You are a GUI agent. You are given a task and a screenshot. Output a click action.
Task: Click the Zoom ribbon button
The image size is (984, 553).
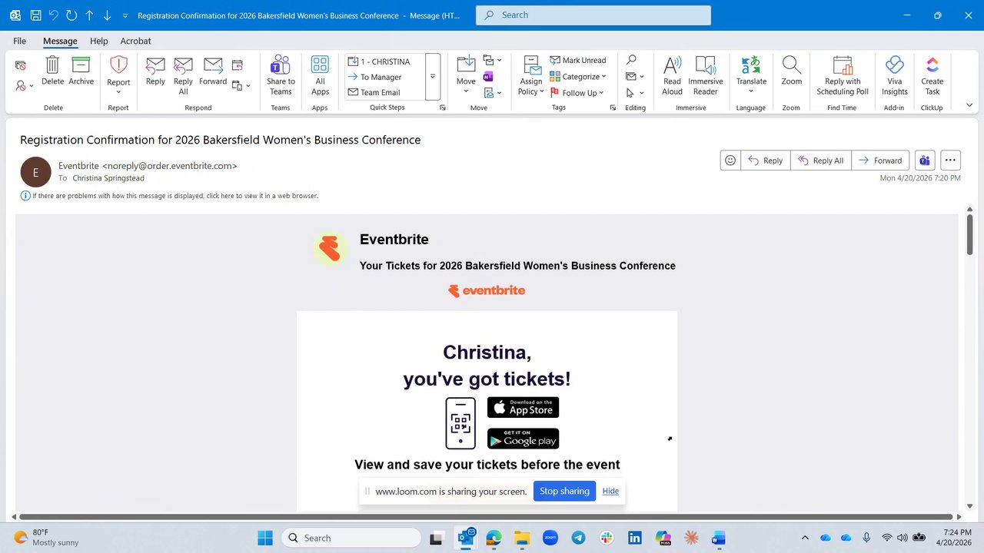(x=792, y=71)
